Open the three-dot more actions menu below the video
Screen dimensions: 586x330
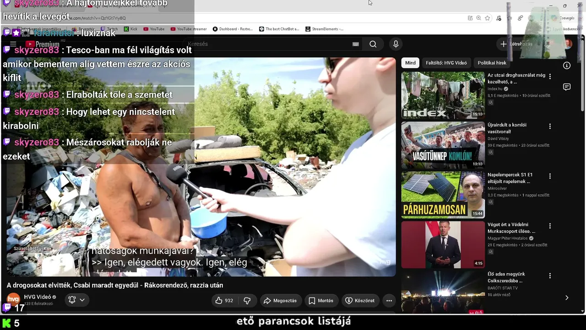(x=389, y=301)
